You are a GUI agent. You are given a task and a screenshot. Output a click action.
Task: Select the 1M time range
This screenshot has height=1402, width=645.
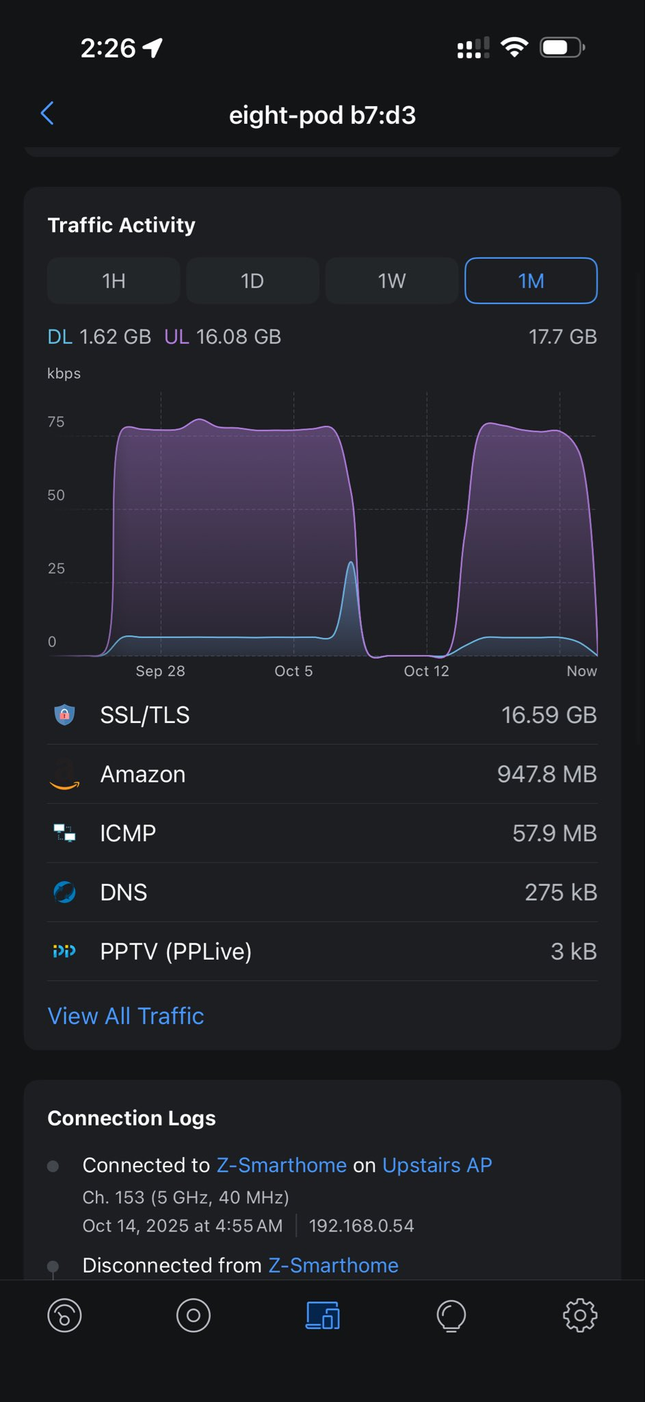point(531,281)
